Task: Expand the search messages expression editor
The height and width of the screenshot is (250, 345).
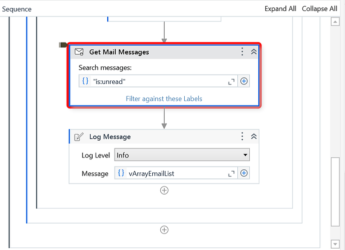Action: (231, 81)
